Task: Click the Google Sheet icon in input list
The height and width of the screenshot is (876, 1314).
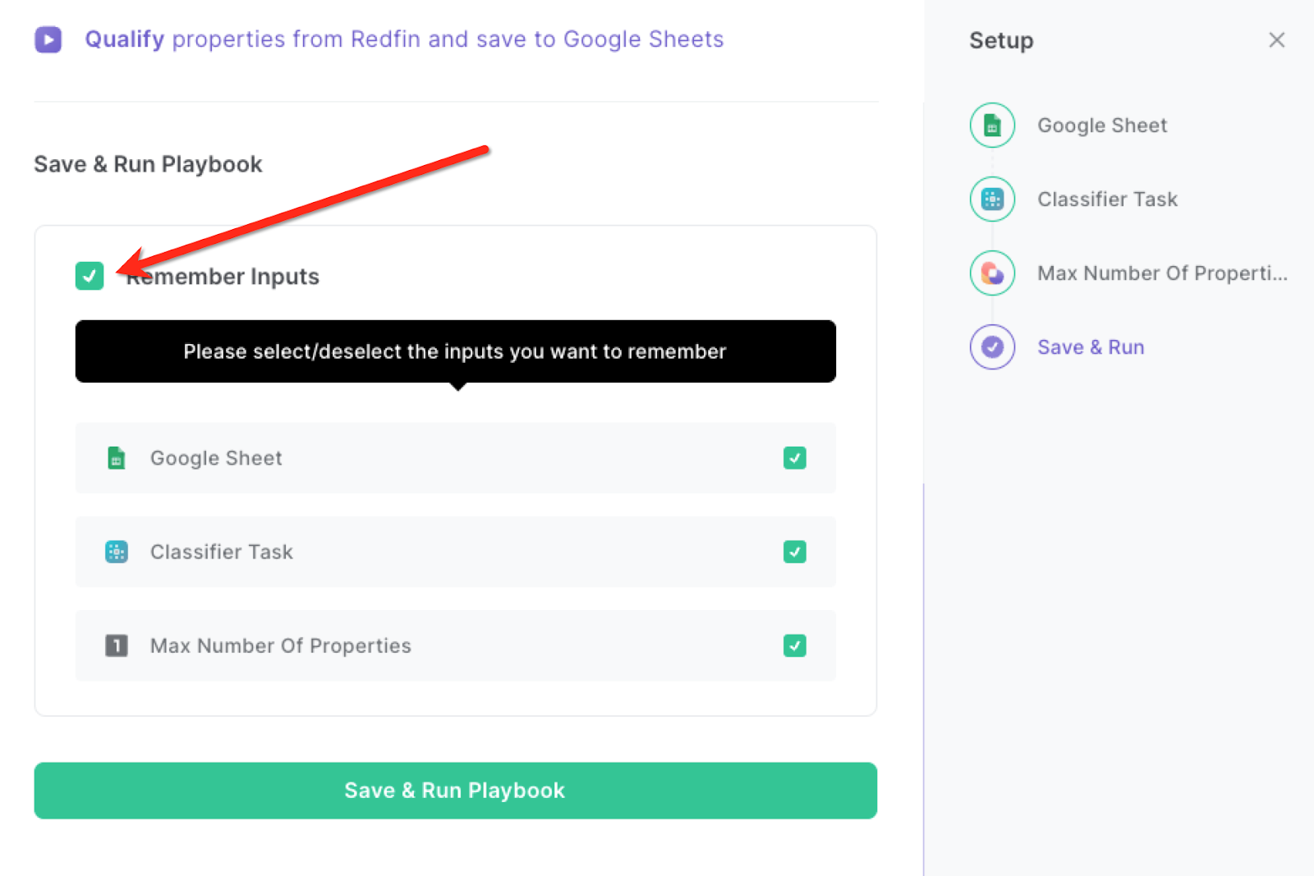Action: pyautogui.click(x=117, y=458)
